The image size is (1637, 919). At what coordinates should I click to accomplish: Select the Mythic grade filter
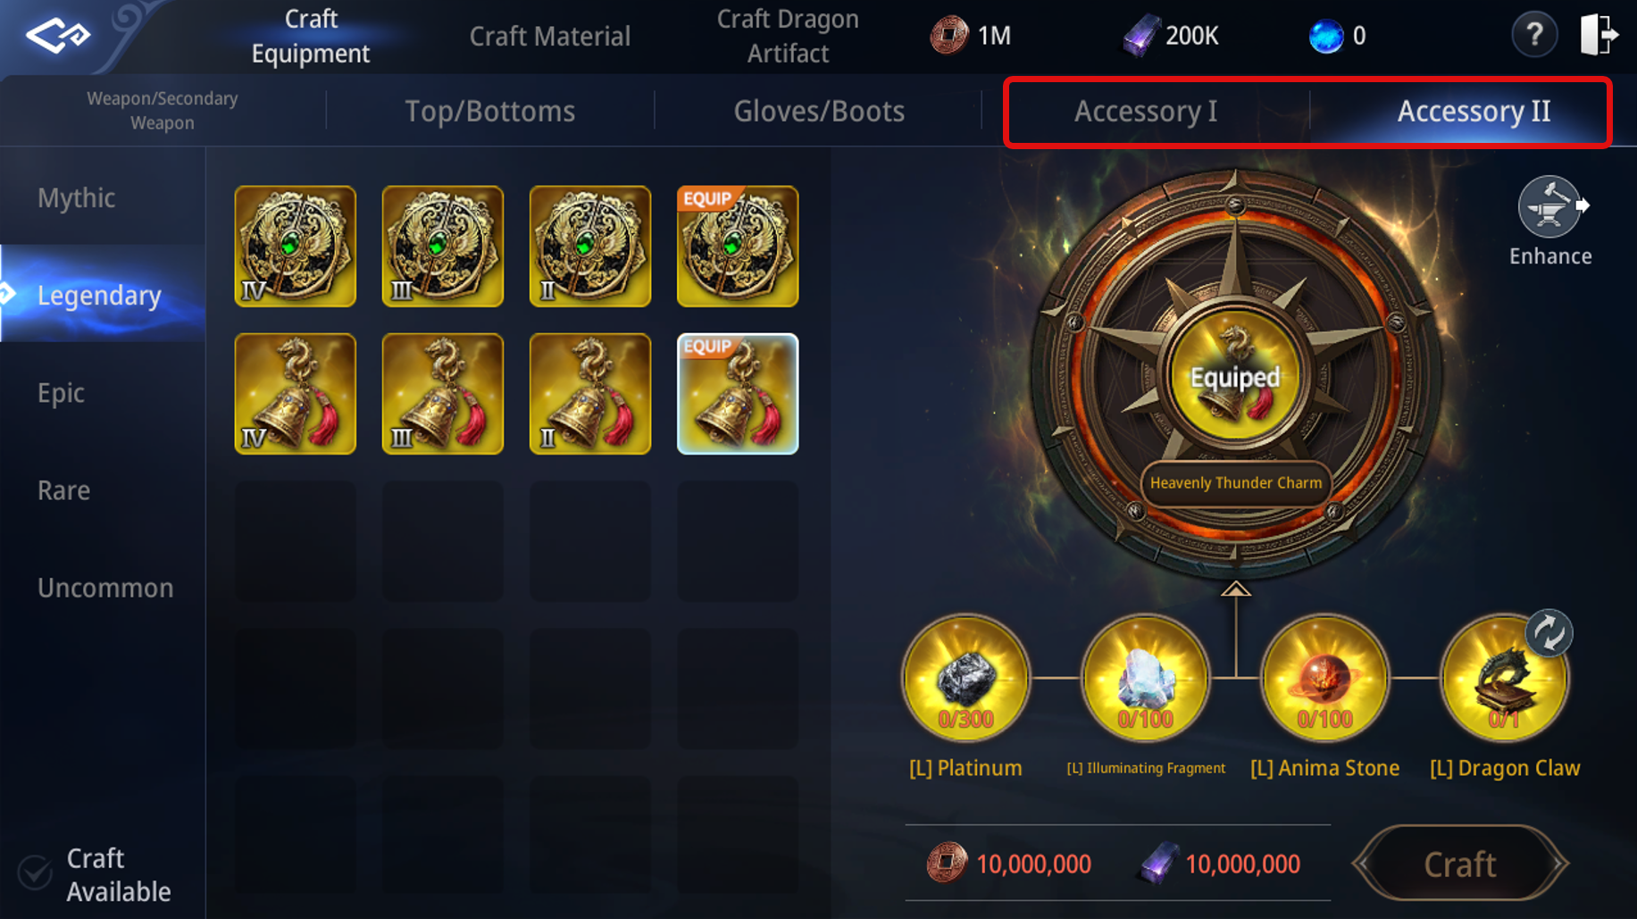pyautogui.click(x=77, y=197)
